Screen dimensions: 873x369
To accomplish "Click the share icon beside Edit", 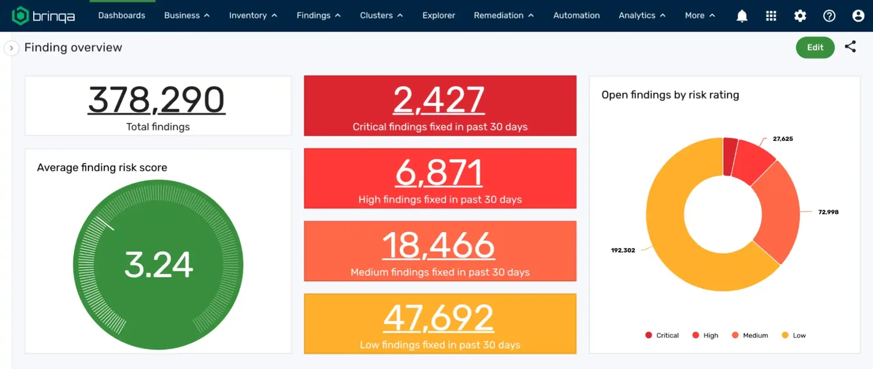I will click(850, 47).
